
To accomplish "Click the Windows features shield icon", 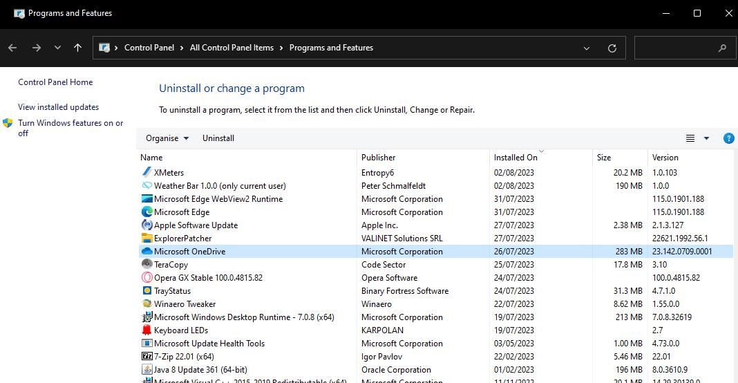I will pyautogui.click(x=8, y=123).
